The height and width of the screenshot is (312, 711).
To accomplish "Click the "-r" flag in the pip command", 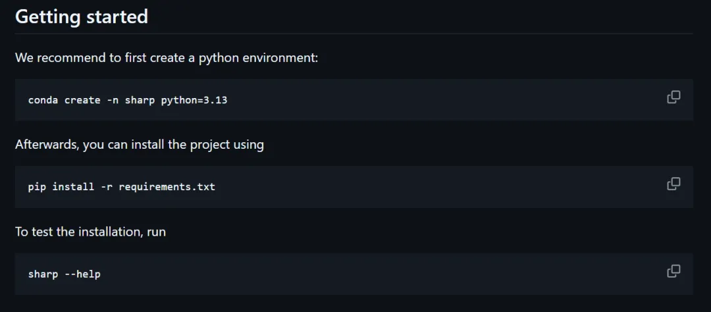I will (107, 187).
